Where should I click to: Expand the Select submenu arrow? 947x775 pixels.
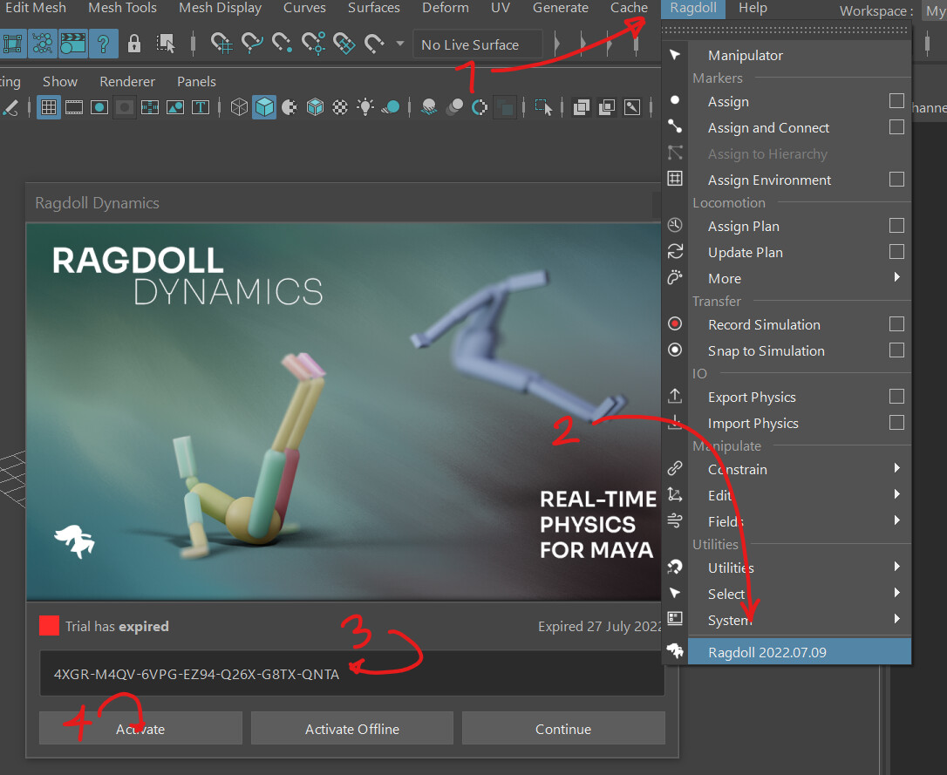coord(897,592)
